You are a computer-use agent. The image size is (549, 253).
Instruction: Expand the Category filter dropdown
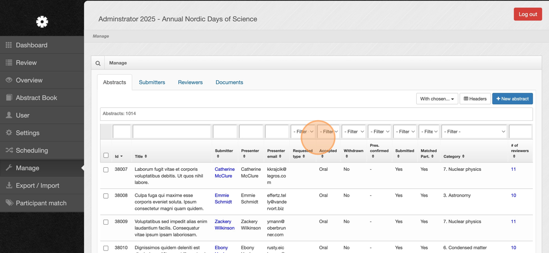click(474, 132)
